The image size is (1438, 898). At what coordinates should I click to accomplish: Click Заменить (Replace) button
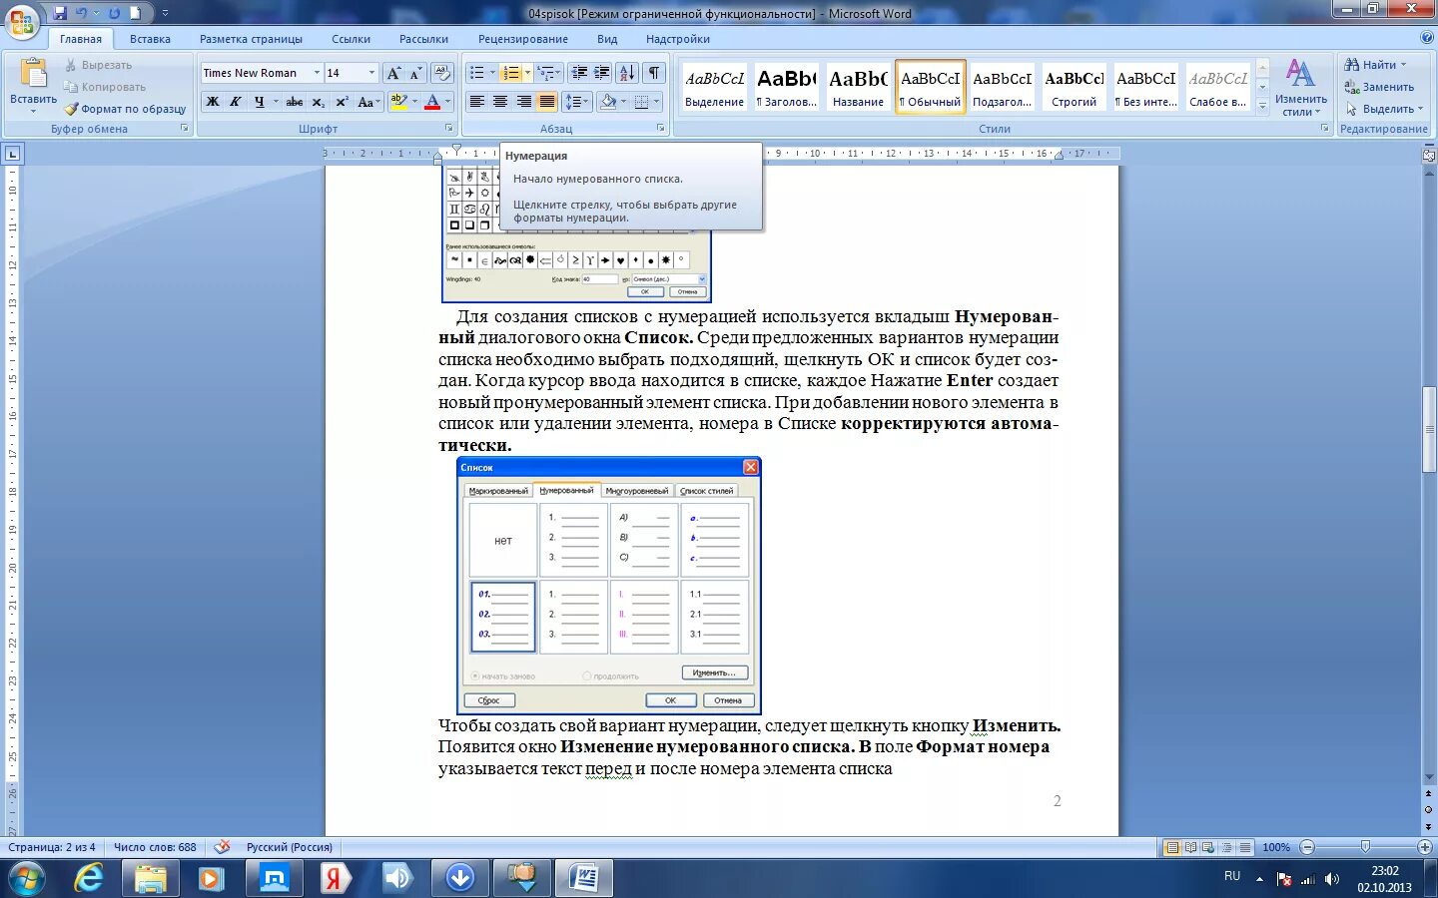point(1379,87)
